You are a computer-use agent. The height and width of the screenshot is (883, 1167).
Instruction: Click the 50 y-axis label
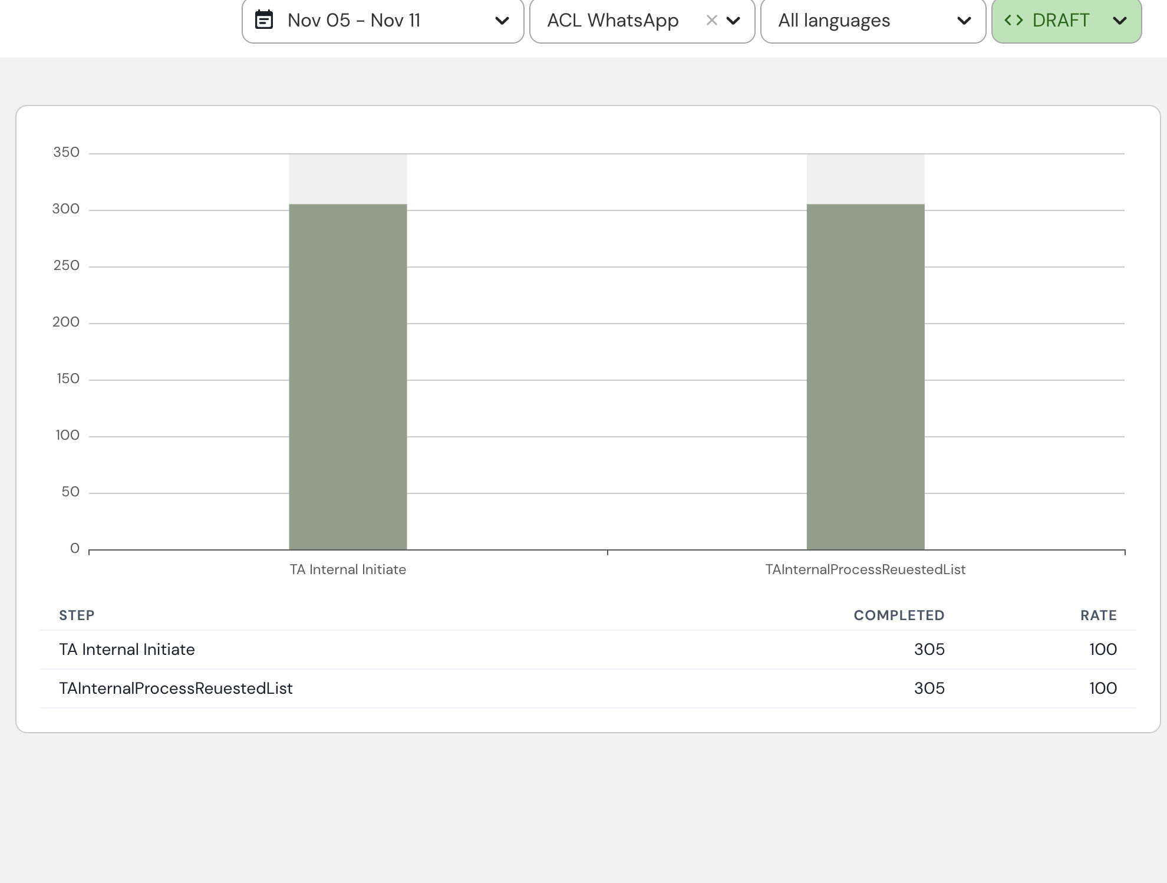(x=70, y=492)
